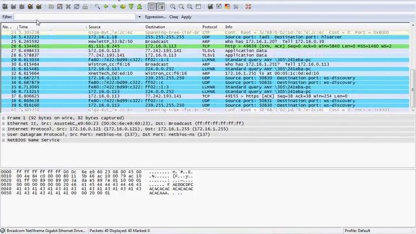Select packet 27 TLSv1 Application Data

point(205,51)
